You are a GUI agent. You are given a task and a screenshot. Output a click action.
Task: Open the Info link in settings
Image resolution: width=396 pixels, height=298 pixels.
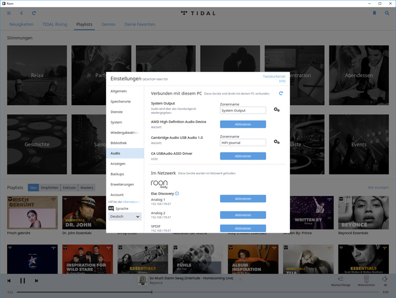(x=282, y=81)
